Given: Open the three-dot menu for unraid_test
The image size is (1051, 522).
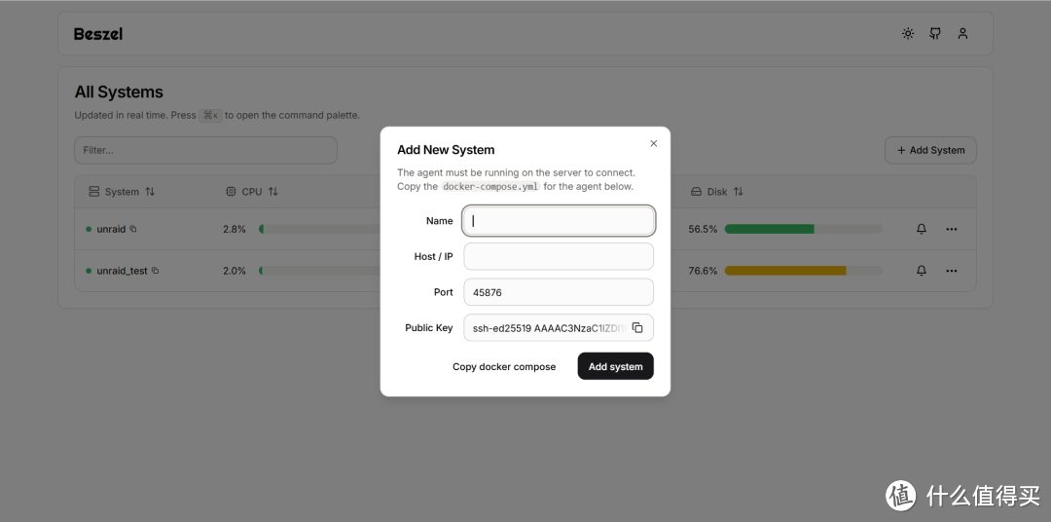Looking at the screenshot, I should coord(952,271).
